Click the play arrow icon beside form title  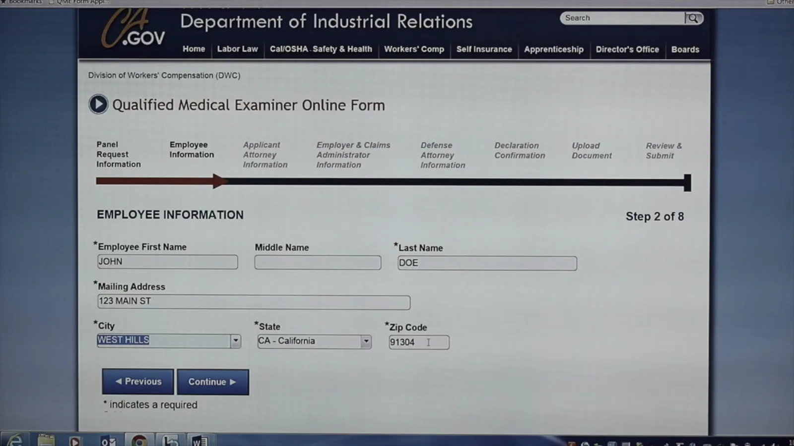click(x=98, y=104)
